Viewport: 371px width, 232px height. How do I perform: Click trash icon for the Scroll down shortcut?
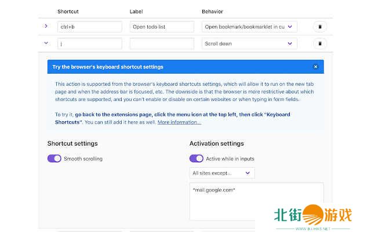click(x=319, y=43)
